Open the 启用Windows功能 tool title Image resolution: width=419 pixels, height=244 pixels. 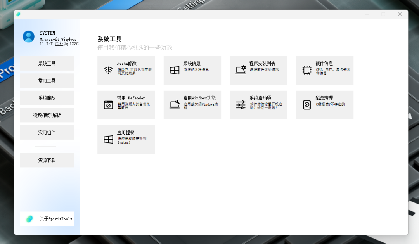point(199,98)
